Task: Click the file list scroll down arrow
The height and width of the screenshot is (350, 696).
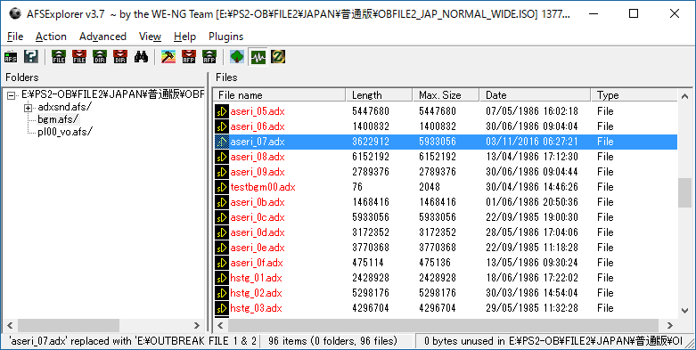Action: tap(685, 311)
